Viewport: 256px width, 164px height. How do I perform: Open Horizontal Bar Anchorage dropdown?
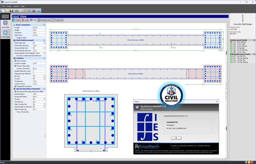pos(44,53)
